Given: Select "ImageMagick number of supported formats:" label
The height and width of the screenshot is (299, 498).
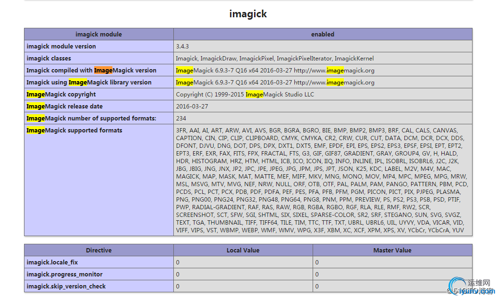Looking at the screenshot, I should coord(91,119).
